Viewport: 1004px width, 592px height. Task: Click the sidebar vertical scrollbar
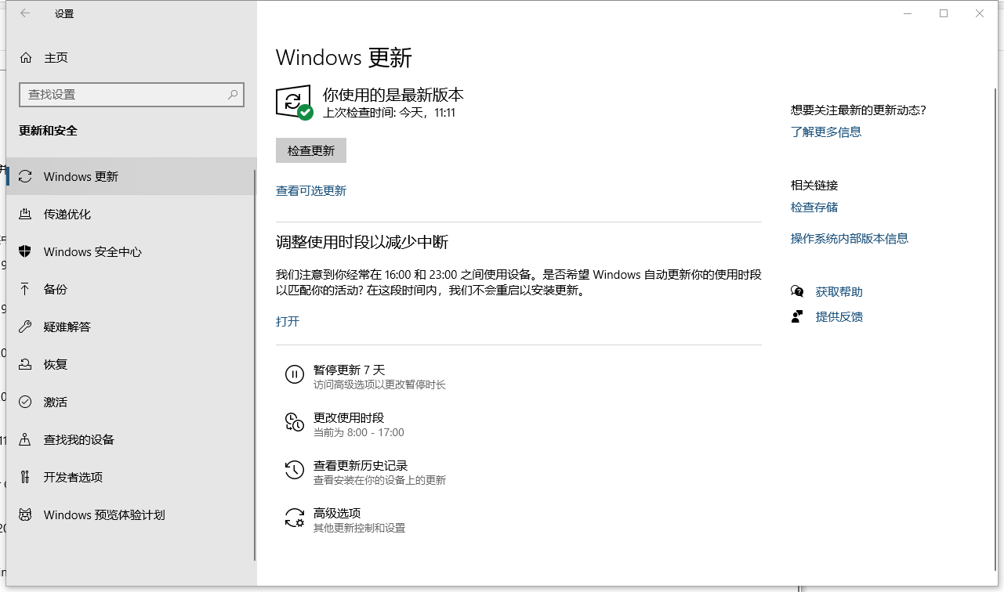coord(255,366)
